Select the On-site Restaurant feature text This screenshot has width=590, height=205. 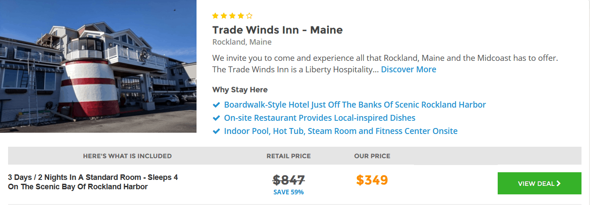[319, 118]
